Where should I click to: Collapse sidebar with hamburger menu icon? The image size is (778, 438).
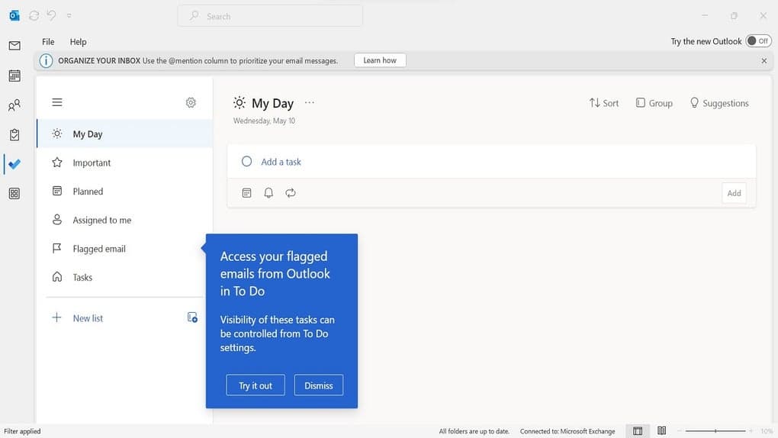(x=57, y=102)
